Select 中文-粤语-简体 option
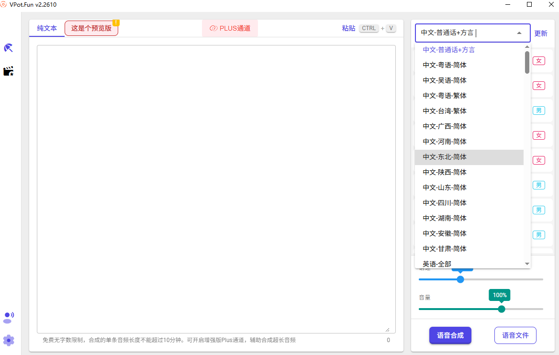This screenshot has width=559, height=355. (469, 65)
